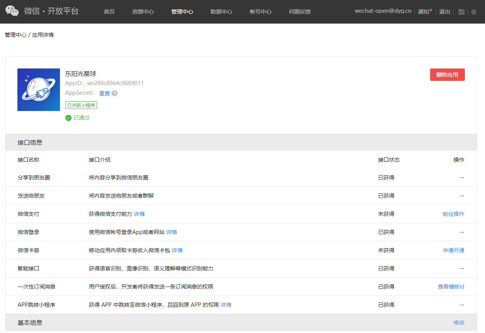Open the 问题反馈 navigation item
The width and height of the screenshot is (485, 333).
tap(300, 12)
